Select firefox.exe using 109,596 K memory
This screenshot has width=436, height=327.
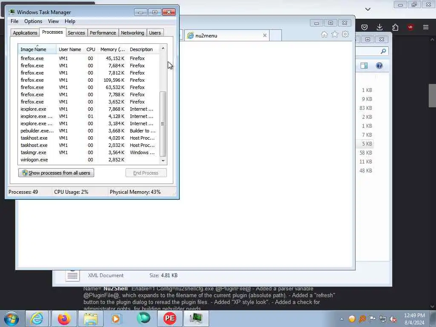(x=89, y=80)
